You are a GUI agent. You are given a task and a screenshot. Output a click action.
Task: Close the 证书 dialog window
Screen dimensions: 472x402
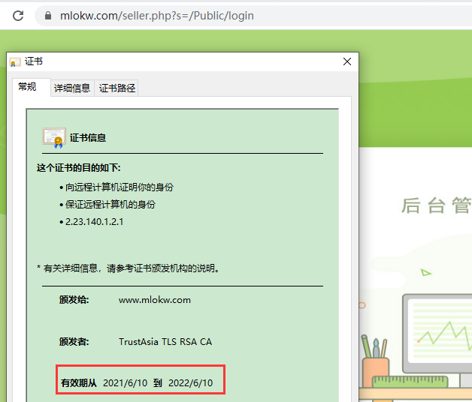pyautogui.click(x=346, y=62)
